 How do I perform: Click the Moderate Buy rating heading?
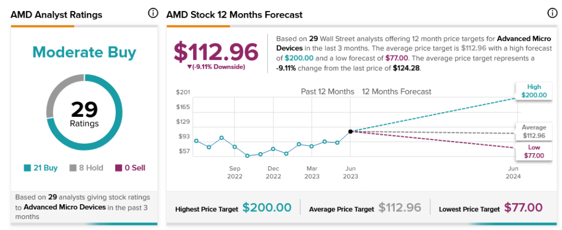(84, 52)
